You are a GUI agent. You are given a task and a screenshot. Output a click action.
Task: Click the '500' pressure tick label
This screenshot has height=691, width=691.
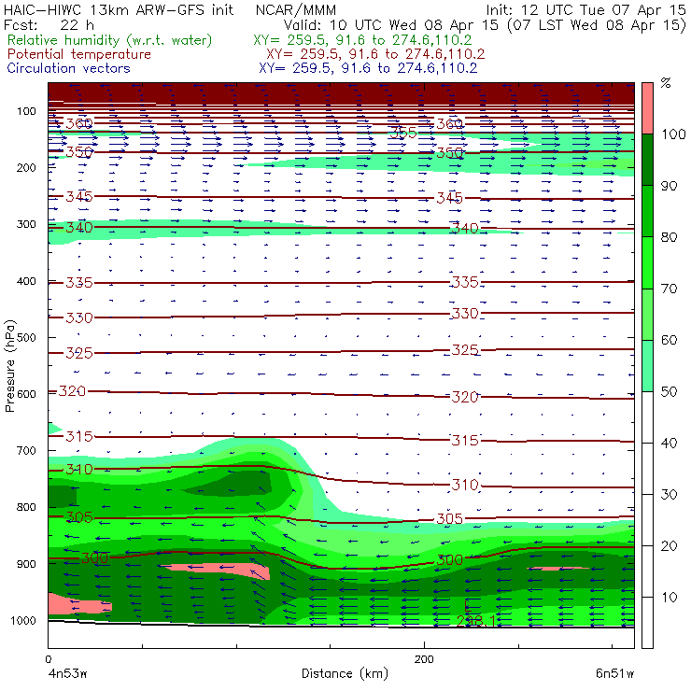(x=26, y=338)
